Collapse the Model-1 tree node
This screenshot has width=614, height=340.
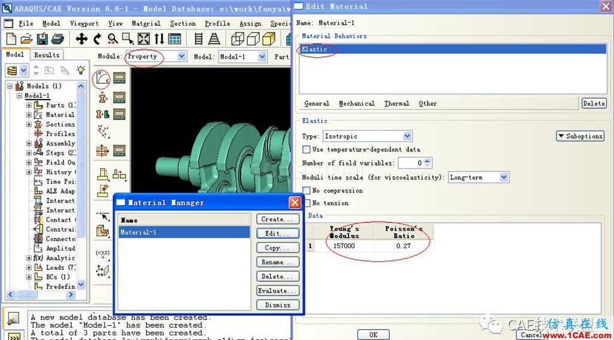20,96
